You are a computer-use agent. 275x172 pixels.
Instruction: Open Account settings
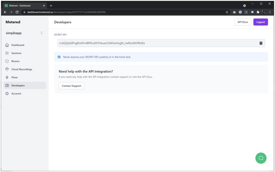[x=25, y=94]
